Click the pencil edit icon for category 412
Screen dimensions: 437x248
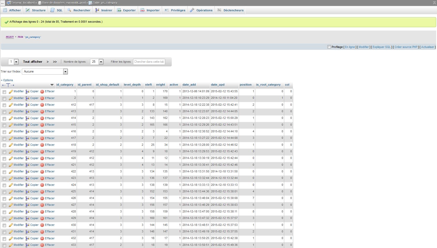tap(11, 105)
